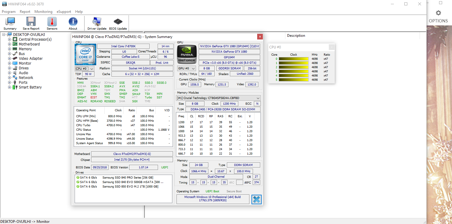This screenshot has width=452, height=224.
Task: Click the Drives tree icon
Action: [15, 68]
